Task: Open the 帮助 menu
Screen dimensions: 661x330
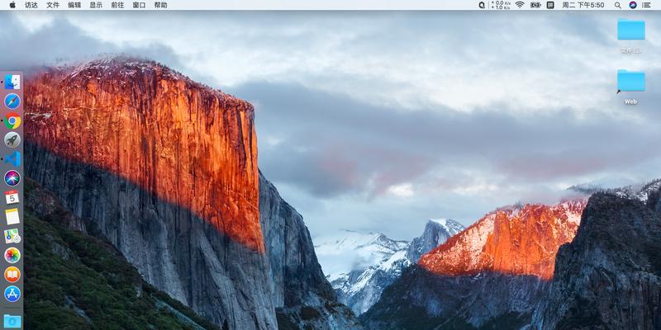Action: click(x=160, y=5)
